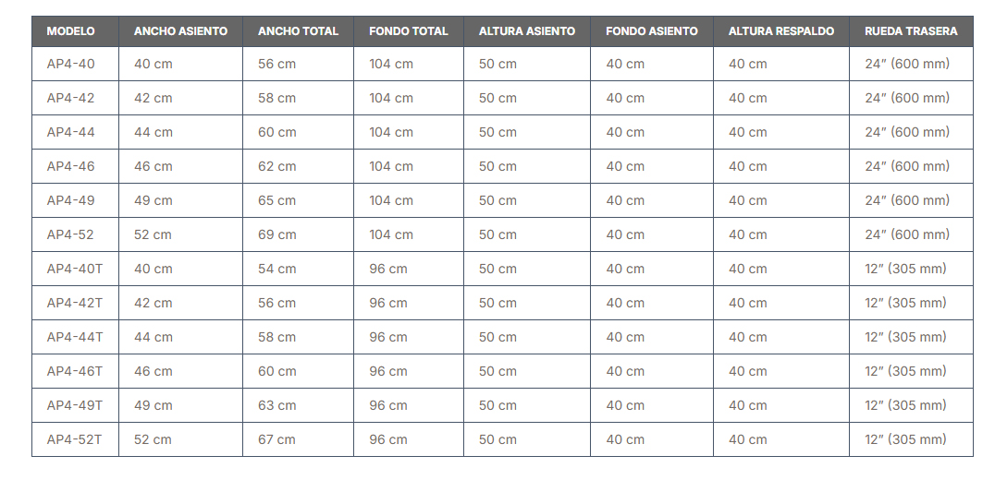Click model AP4-44 in the table
This screenshot has height=492, width=995.
[70, 133]
